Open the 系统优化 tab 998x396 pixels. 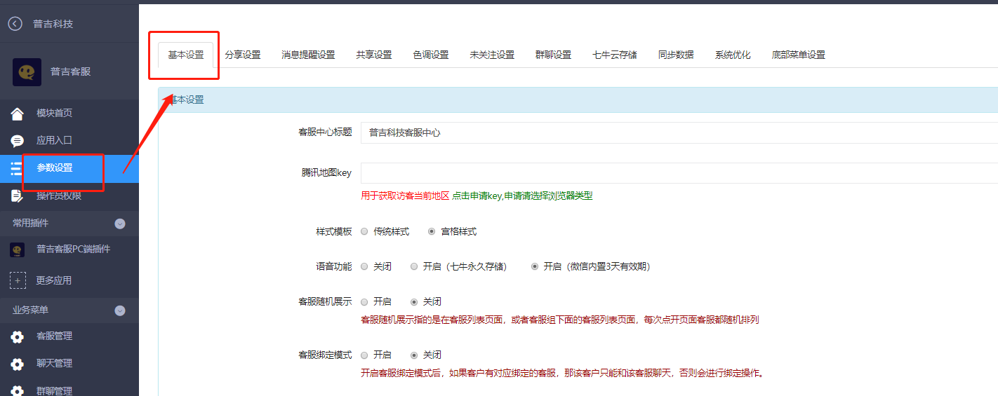point(733,55)
